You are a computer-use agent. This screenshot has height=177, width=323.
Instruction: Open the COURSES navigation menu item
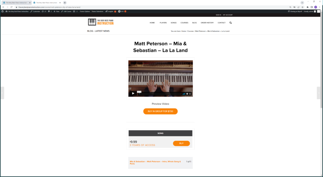[184, 23]
